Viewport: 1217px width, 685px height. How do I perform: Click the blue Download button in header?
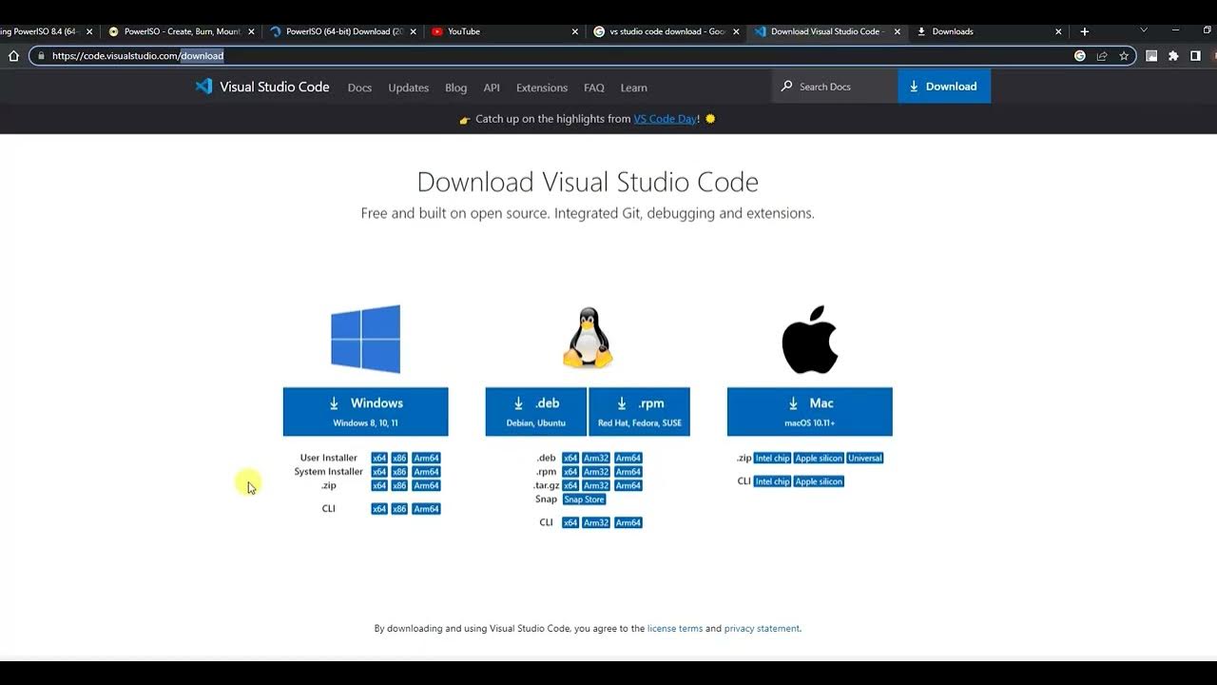tap(944, 87)
